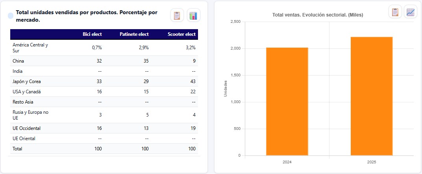The height and width of the screenshot is (174, 422).
Task: Select the Scooter elect column header
Action: click(181, 34)
